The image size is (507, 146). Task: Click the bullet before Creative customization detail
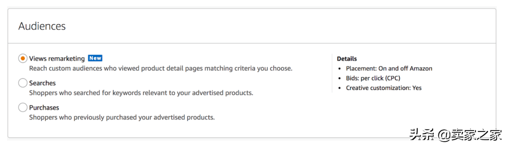[x=340, y=88]
